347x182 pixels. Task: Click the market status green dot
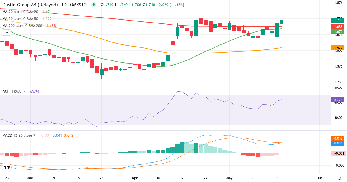tap(93, 5)
